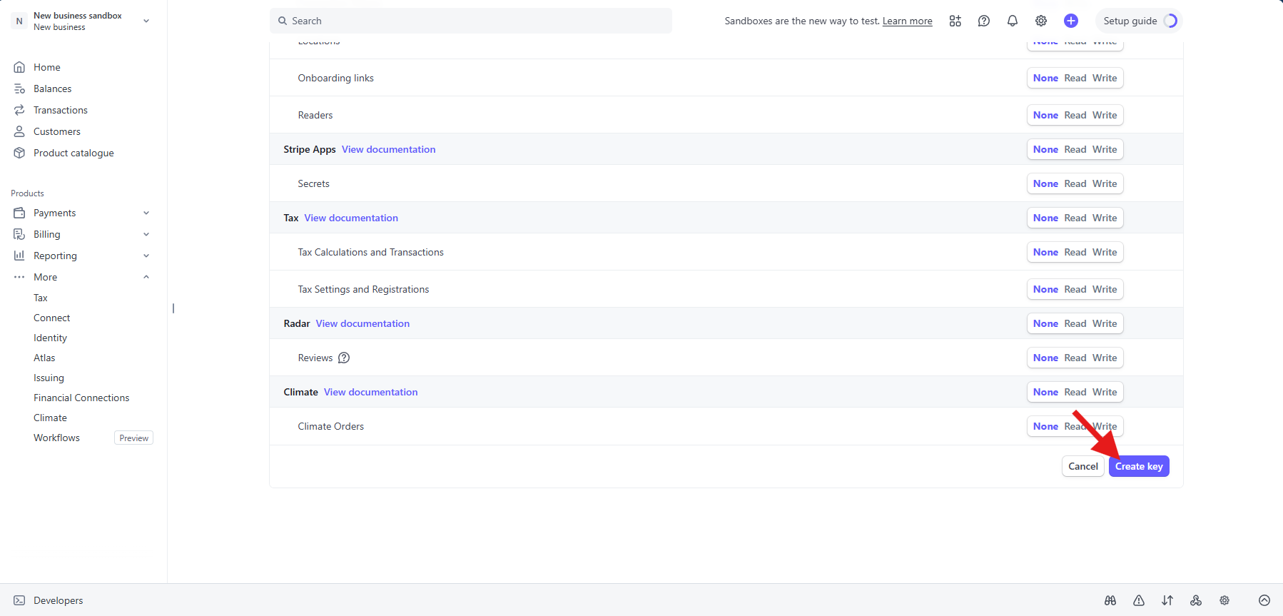
Task: Click the "Climate Orders" row label
Action: point(330,426)
